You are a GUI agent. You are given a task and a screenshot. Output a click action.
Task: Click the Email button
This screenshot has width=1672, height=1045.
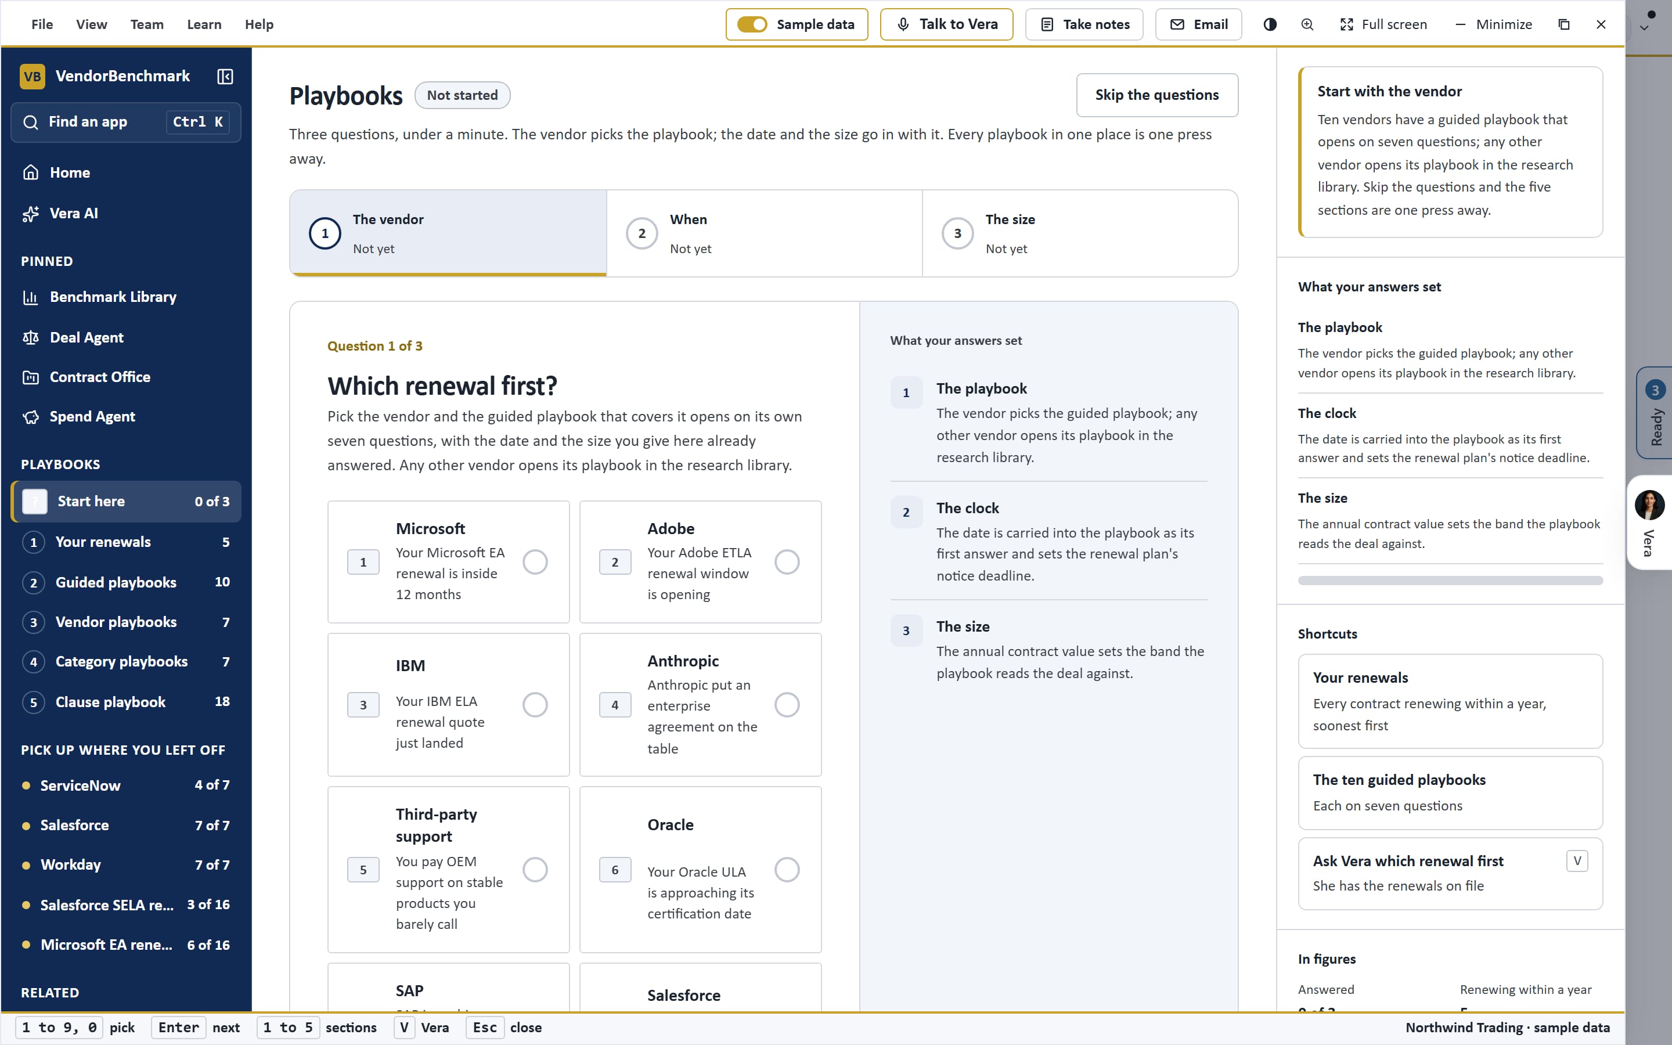coord(1199,24)
